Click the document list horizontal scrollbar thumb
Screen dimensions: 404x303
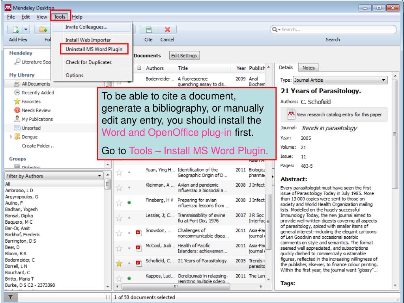[x=175, y=286]
